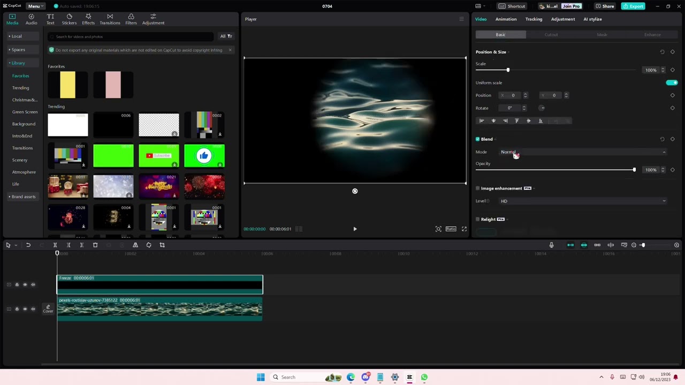Expand the Brand assets section
The height and width of the screenshot is (385, 685).
(x=22, y=197)
